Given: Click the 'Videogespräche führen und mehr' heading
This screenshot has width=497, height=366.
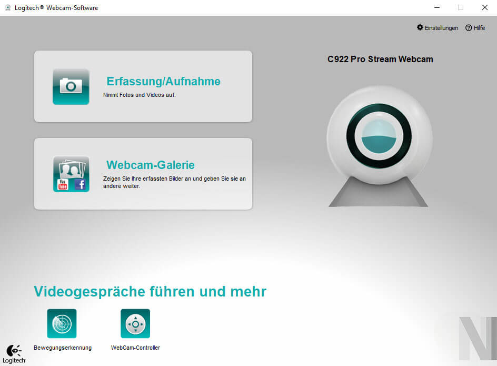Looking at the screenshot, I should tap(150, 291).
